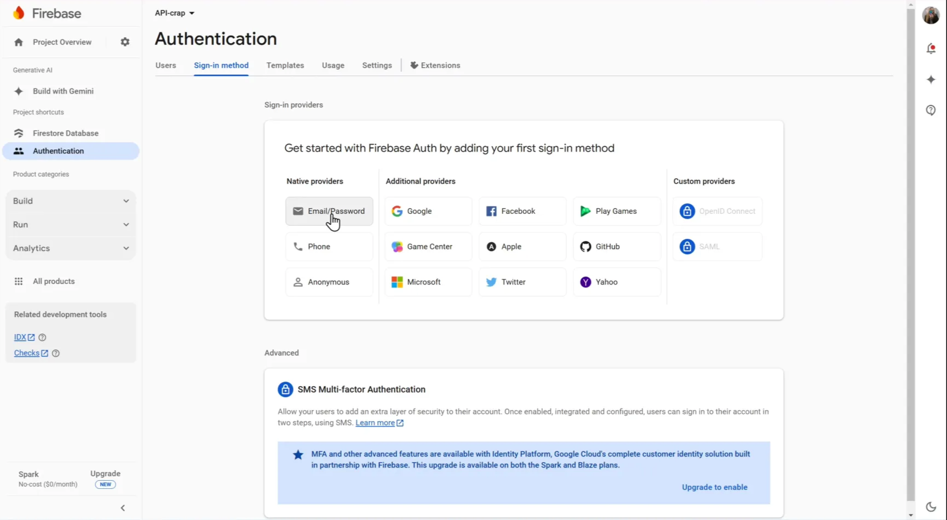Screen dimensions: 947x520
Task: Click the scrollbar down arrow
Action: 910,515
